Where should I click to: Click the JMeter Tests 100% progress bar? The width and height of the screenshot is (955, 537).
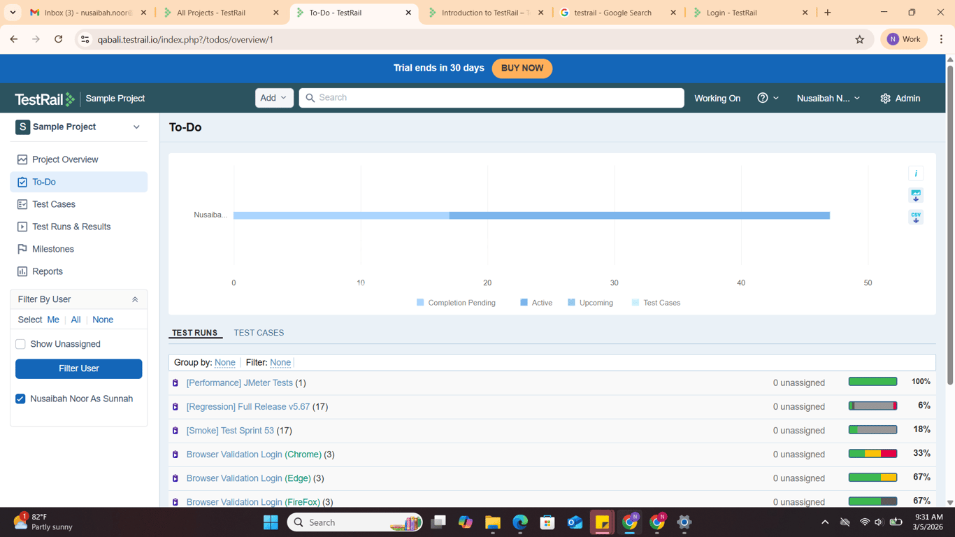click(x=873, y=382)
